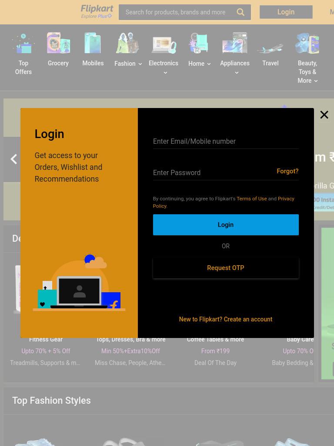Select the Mobiles category icon
The height and width of the screenshot is (446, 334).
tap(93, 43)
